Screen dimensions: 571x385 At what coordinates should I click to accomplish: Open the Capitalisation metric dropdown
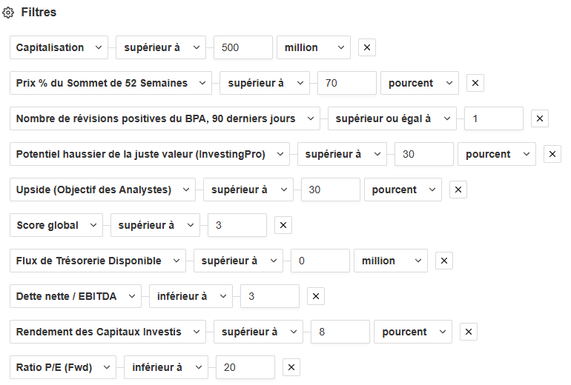coord(59,47)
